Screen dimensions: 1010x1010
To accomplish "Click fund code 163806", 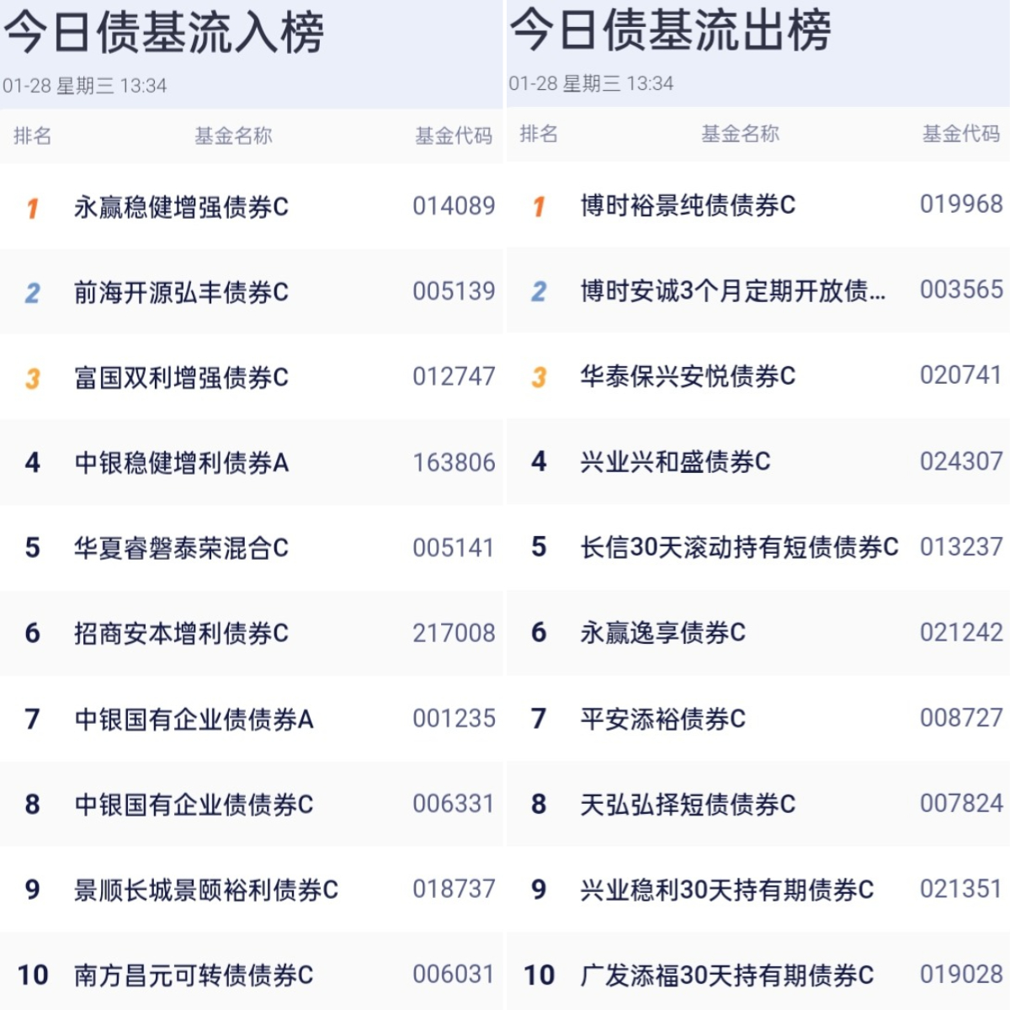I will tap(454, 462).
